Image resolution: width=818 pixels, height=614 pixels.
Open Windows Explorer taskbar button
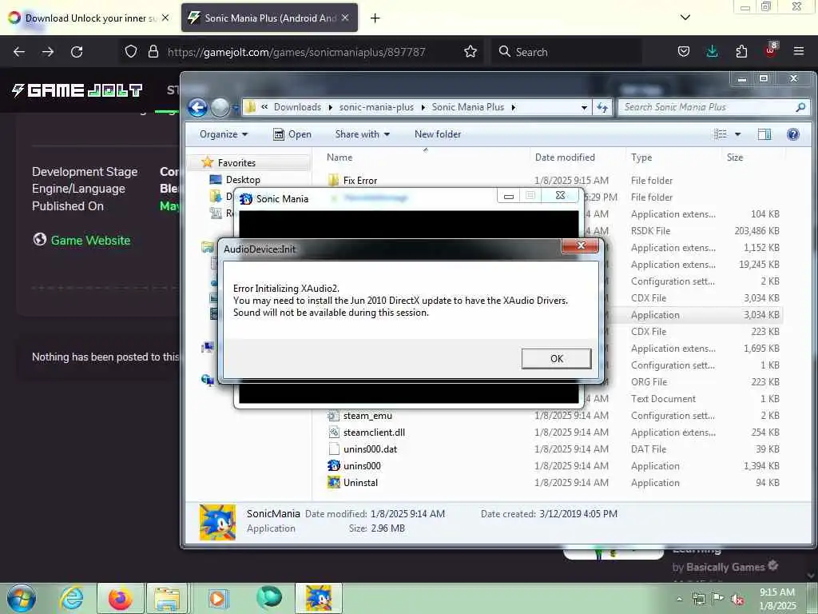167,598
